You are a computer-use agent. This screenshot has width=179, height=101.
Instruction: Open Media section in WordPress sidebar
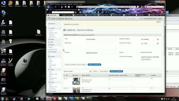[52, 39]
